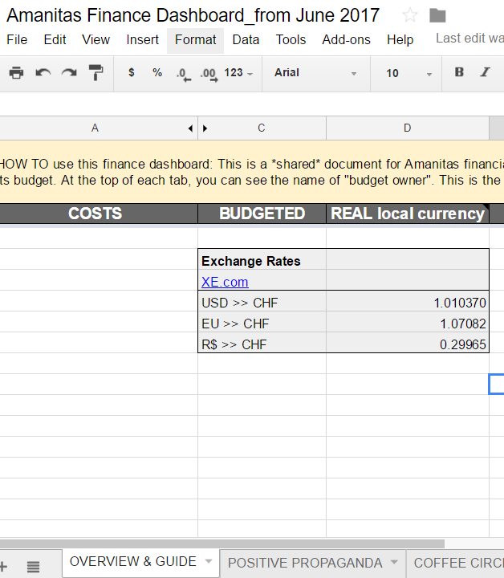This screenshot has width=504, height=578.
Task: Expand hidden column with left arrow
Action: 190,128
